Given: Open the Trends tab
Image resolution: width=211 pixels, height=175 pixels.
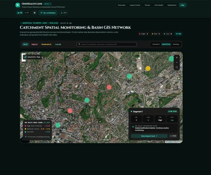Looking at the screenshot, I should click(147, 5).
